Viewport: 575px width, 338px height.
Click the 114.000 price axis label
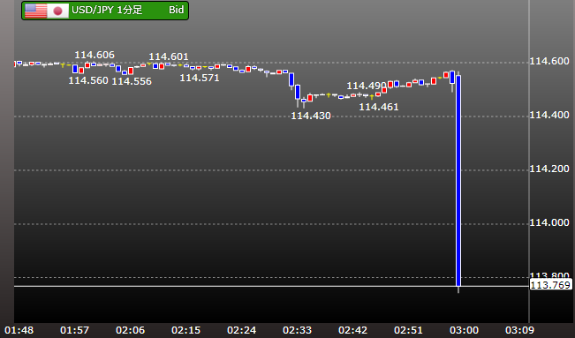coord(549,222)
